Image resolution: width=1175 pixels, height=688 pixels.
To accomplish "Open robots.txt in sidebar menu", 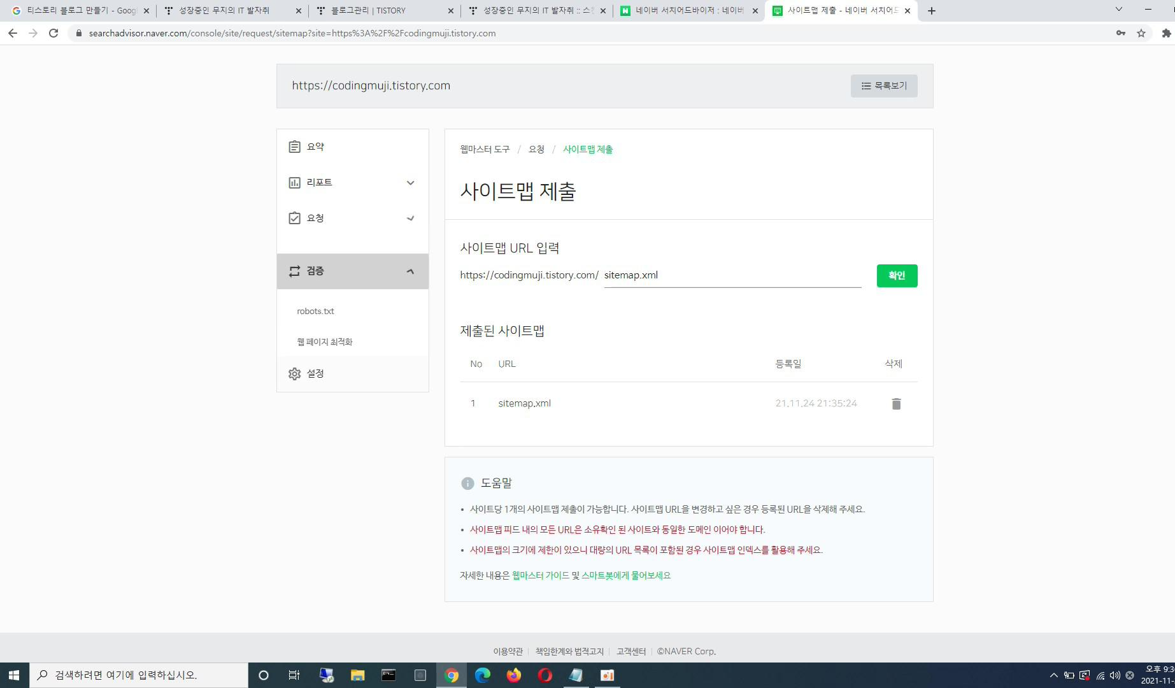I will tap(315, 312).
